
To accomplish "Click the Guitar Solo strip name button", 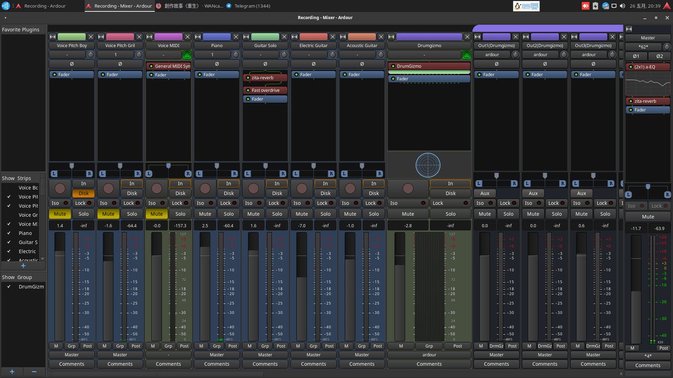I will click(x=265, y=45).
